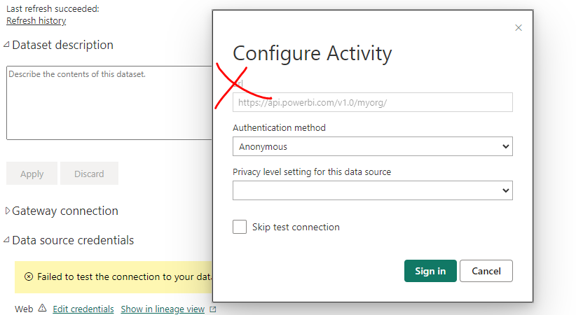Viewport: 576px width, 315px height.
Task: Click the external link icon after lineage view
Action: pos(213,309)
